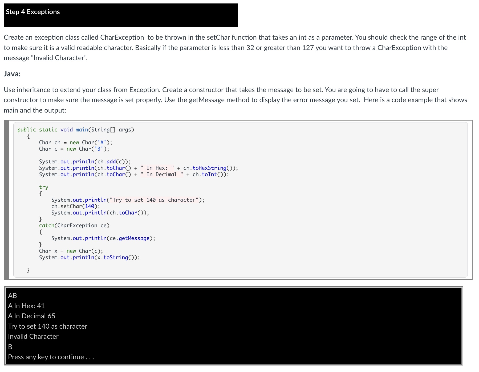Click the code line containing 'ch.toHexString()'
Screen dimensions: 479x372
[139, 168]
